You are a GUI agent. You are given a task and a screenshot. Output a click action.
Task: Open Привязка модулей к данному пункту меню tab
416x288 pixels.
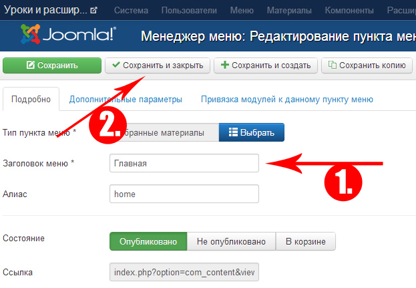click(x=286, y=100)
